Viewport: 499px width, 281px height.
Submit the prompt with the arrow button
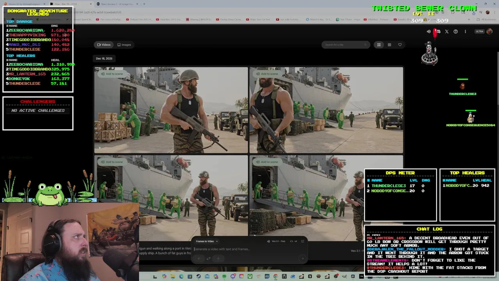pyautogui.click(x=303, y=258)
